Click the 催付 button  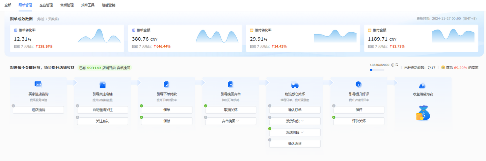tap(167, 121)
